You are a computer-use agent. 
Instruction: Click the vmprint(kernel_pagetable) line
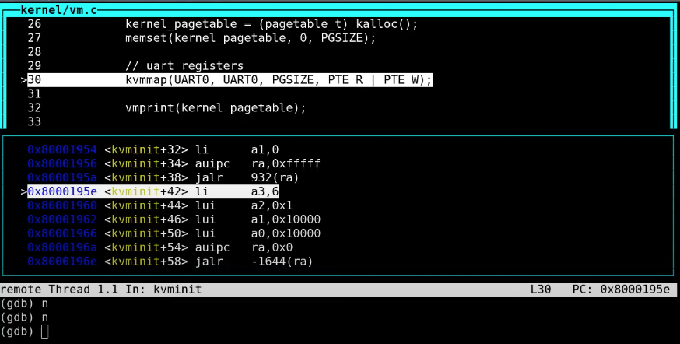[216, 108]
